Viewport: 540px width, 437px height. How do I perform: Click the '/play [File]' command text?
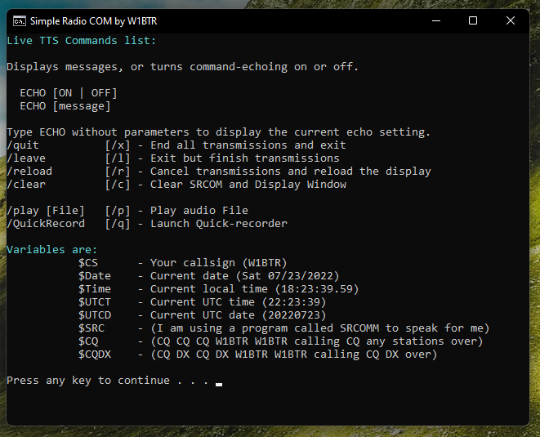[x=46, y=211]
